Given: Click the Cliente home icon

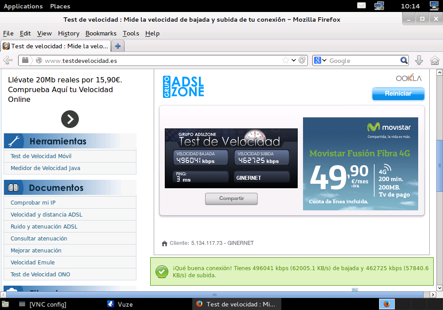Looking at the screenshot, I should click(164, 244).
